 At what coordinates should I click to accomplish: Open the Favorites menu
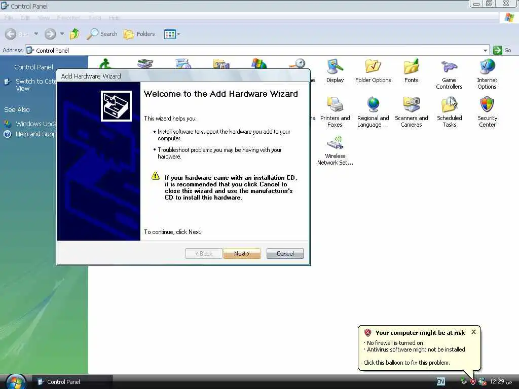[68, 18]
